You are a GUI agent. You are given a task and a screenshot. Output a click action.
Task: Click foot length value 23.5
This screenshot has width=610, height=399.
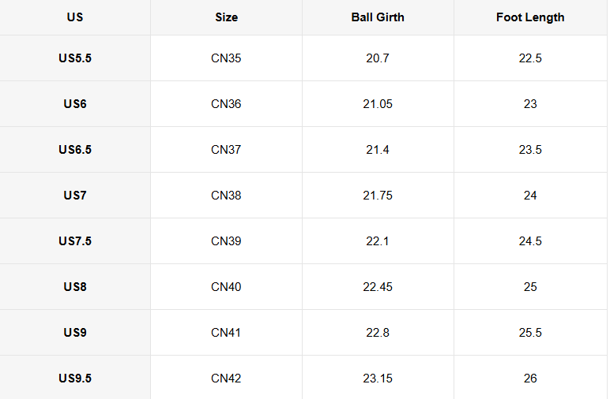(x=530, y=150)
